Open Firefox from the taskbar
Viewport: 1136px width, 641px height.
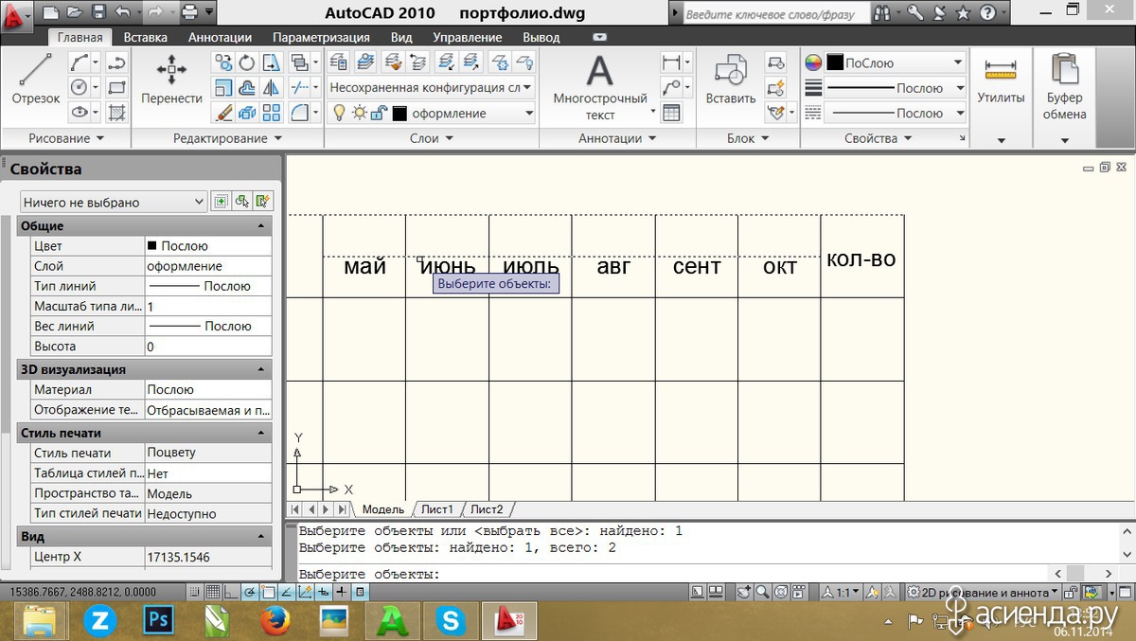275,621
